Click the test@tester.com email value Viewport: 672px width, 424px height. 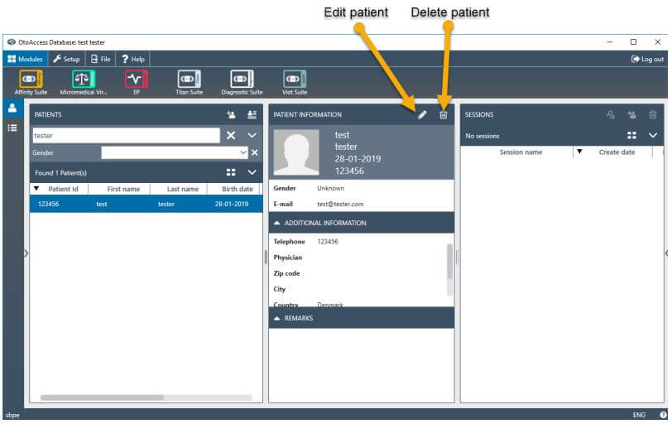(340, 204)
